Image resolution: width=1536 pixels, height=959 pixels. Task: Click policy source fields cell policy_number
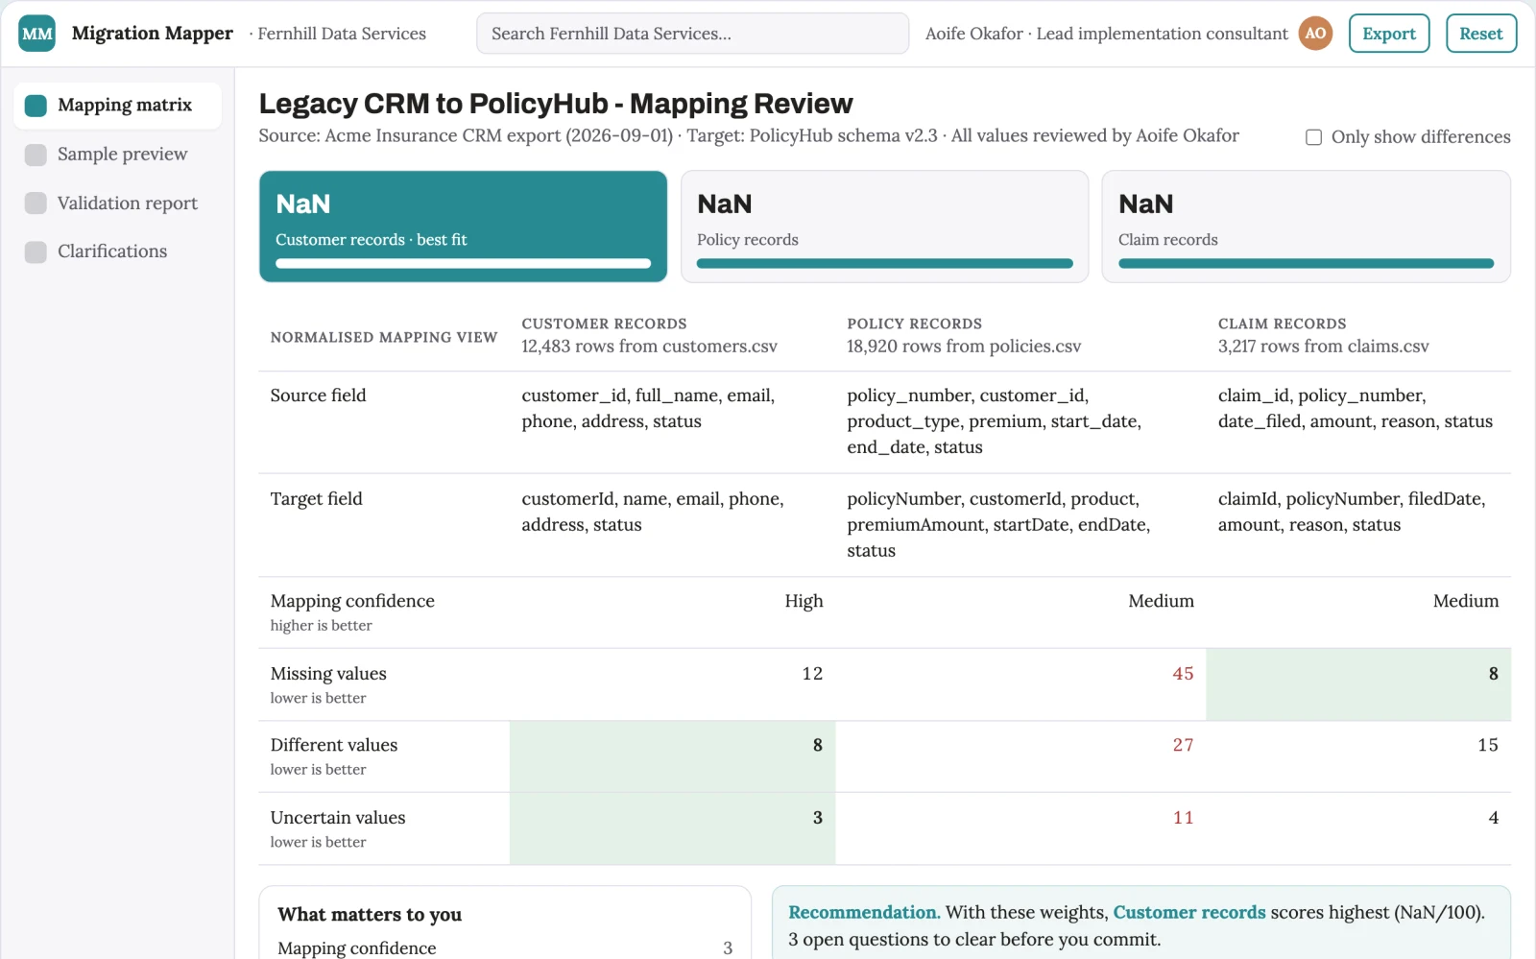[x=1020, y=422]
